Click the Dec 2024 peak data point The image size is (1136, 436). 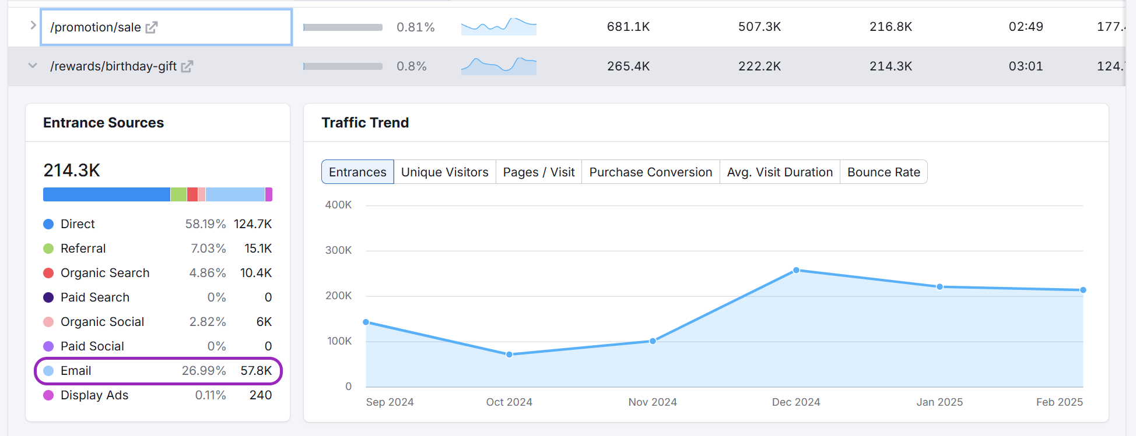coord(796,270)
